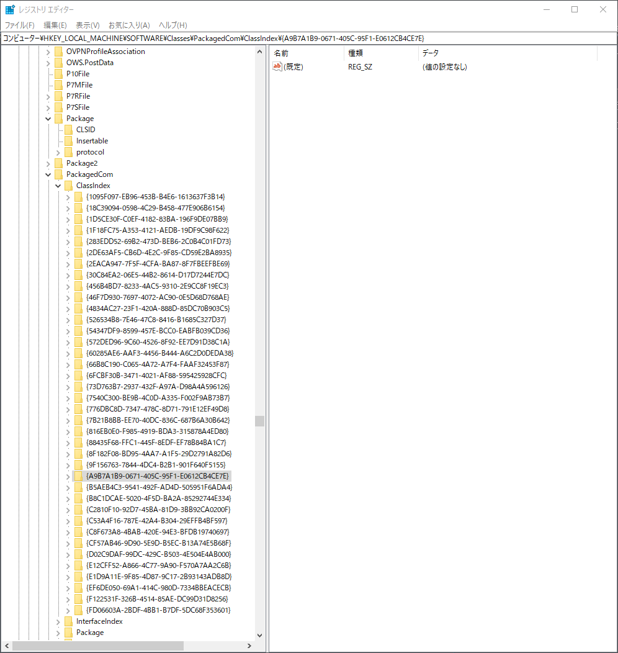Select key {1F18FC75-A353-4121-AEDB-19DF9C98F622}

[158, 230]
